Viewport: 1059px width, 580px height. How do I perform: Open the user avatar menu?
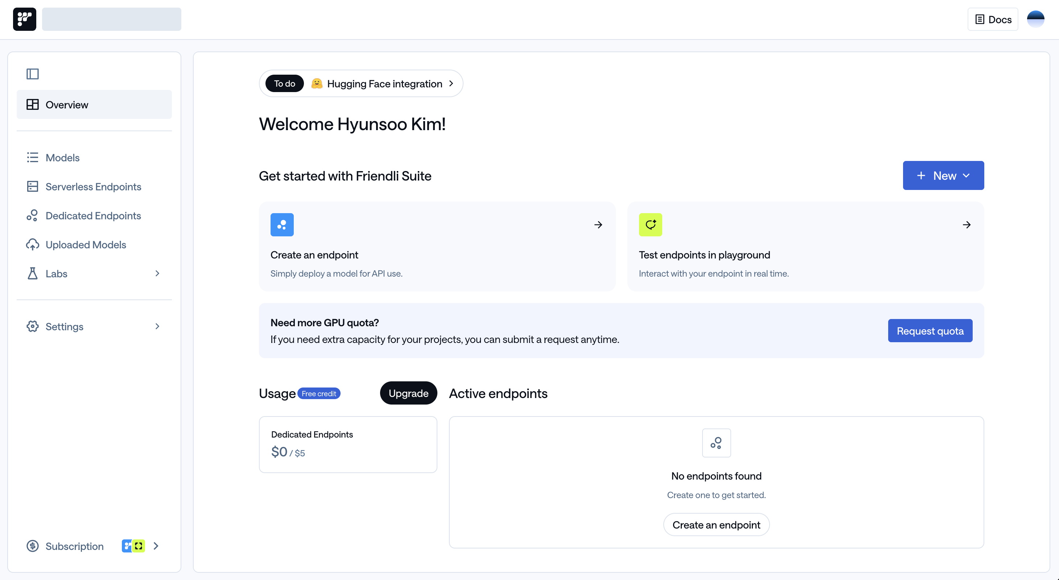[x=1035, y=19]
